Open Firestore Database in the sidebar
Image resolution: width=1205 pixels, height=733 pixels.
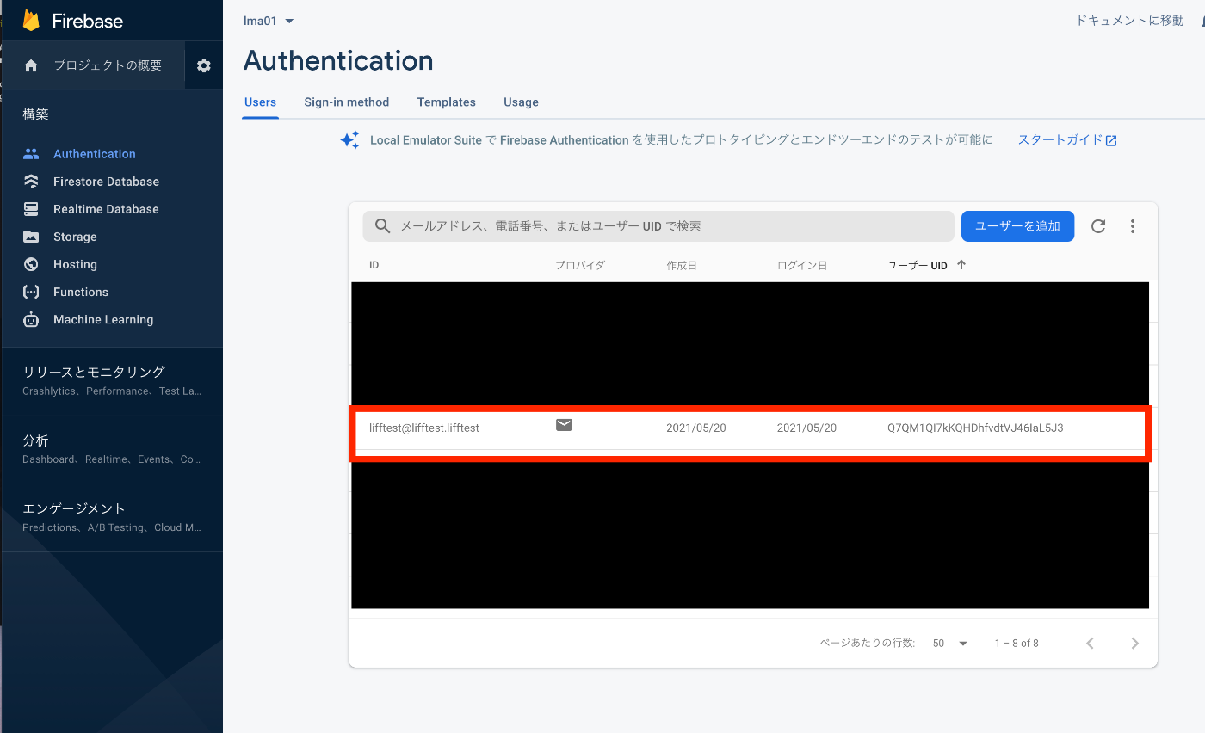tap(106, 182)
